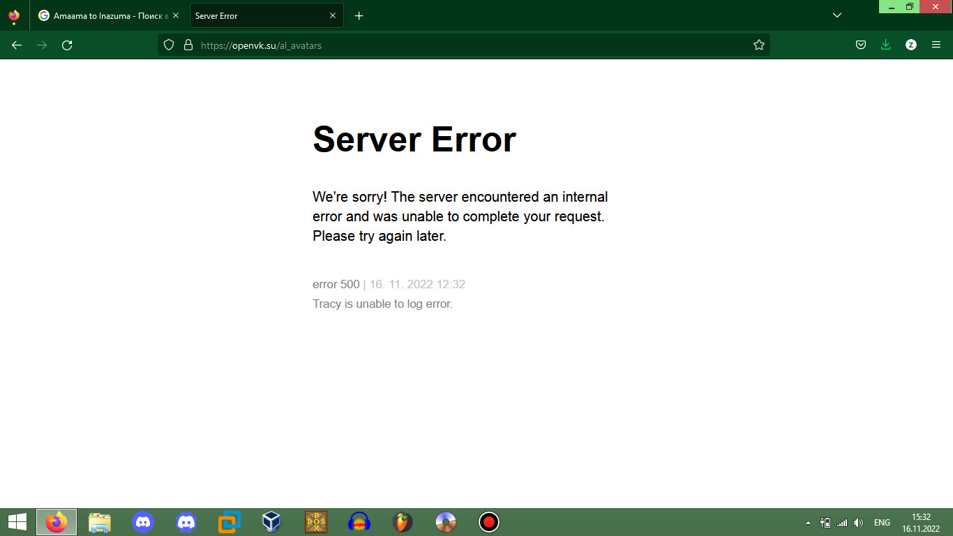Open a new browser tab
The width and height of the screenshot is (953, 536).
point(359,15)
